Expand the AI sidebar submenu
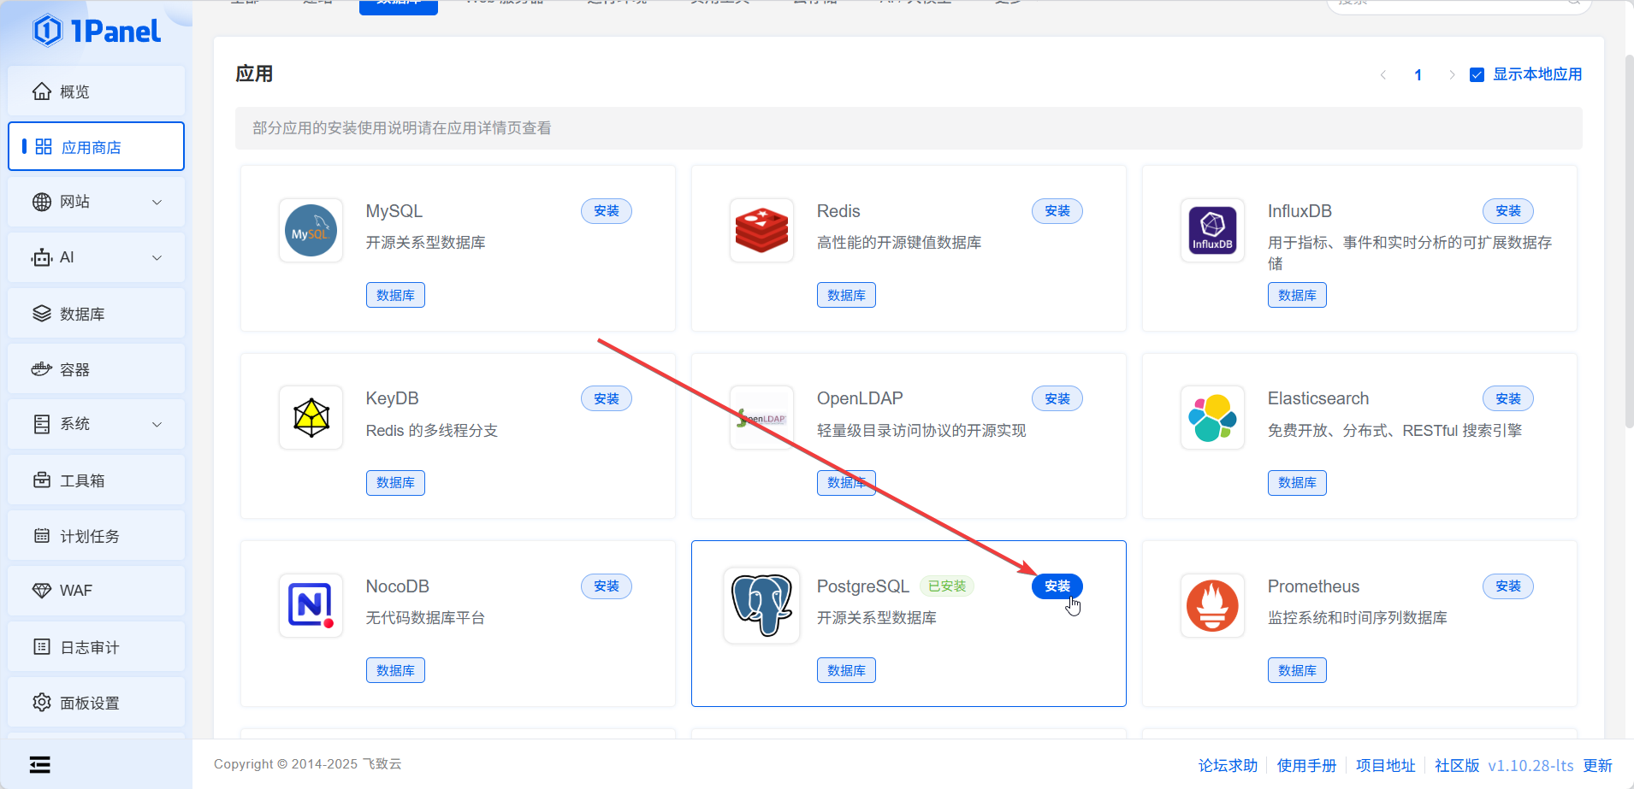The width and height of the screenshot is (1634, 789). point(96,257)
